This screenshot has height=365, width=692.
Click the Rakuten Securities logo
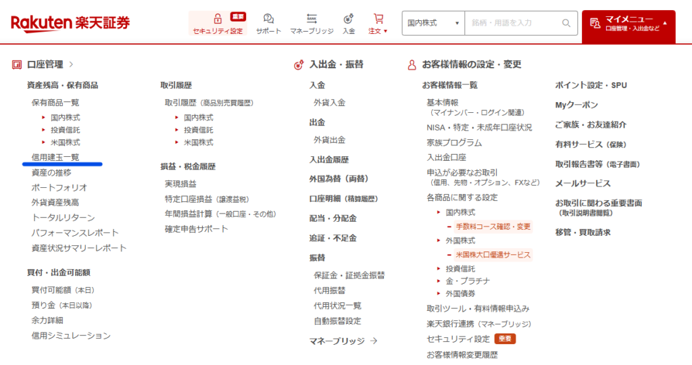[70, 23]
